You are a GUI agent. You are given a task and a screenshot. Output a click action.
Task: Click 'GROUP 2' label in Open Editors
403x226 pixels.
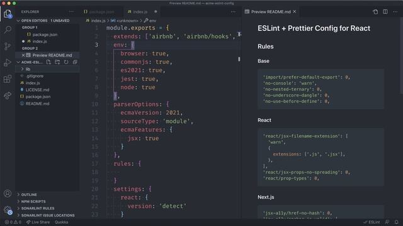coord(30,48)
